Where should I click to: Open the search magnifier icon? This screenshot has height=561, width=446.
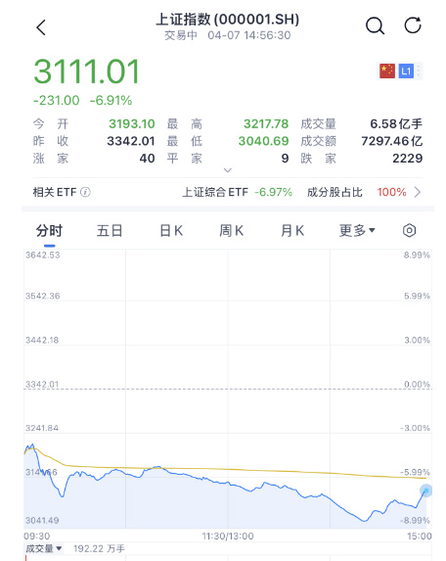[375, 26]
